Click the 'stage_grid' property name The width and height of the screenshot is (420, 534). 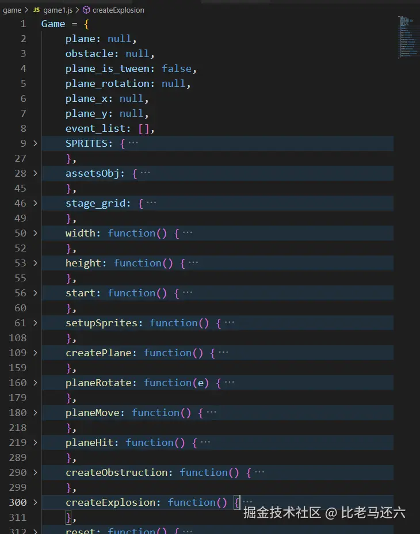[96, 203]
